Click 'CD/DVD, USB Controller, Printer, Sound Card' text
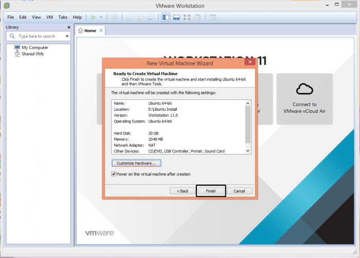The image size is (360, 258). 186,151
